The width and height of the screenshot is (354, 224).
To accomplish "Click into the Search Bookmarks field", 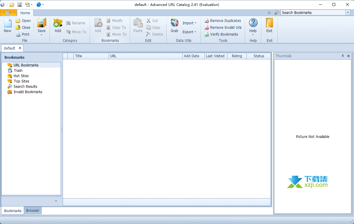I will click(x=313, y=13).
